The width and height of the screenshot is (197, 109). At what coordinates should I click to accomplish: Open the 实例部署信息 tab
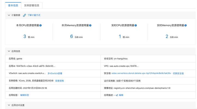pos(32,5)
